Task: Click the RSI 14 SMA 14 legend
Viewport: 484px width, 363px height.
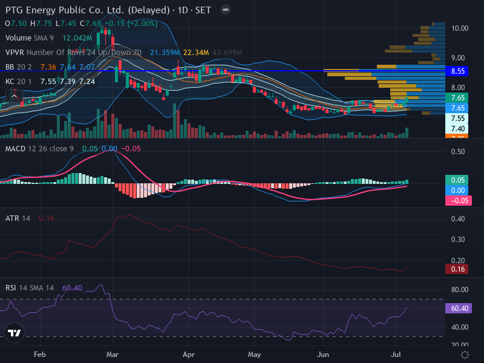Action: point(29,288)
